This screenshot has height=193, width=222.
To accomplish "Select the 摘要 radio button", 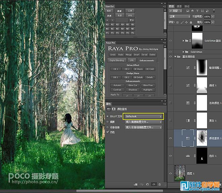I will 107,122.
